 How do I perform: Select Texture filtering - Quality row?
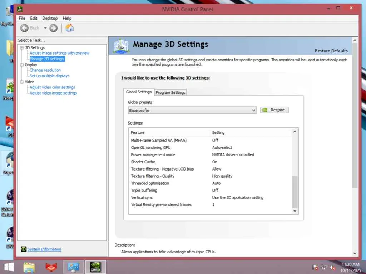(x=210, y=176)
